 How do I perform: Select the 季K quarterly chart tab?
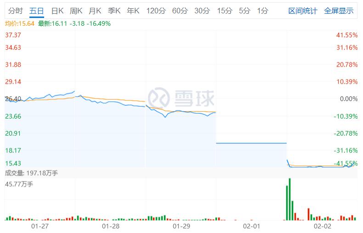pyautogui.click(x=114, y=11)
